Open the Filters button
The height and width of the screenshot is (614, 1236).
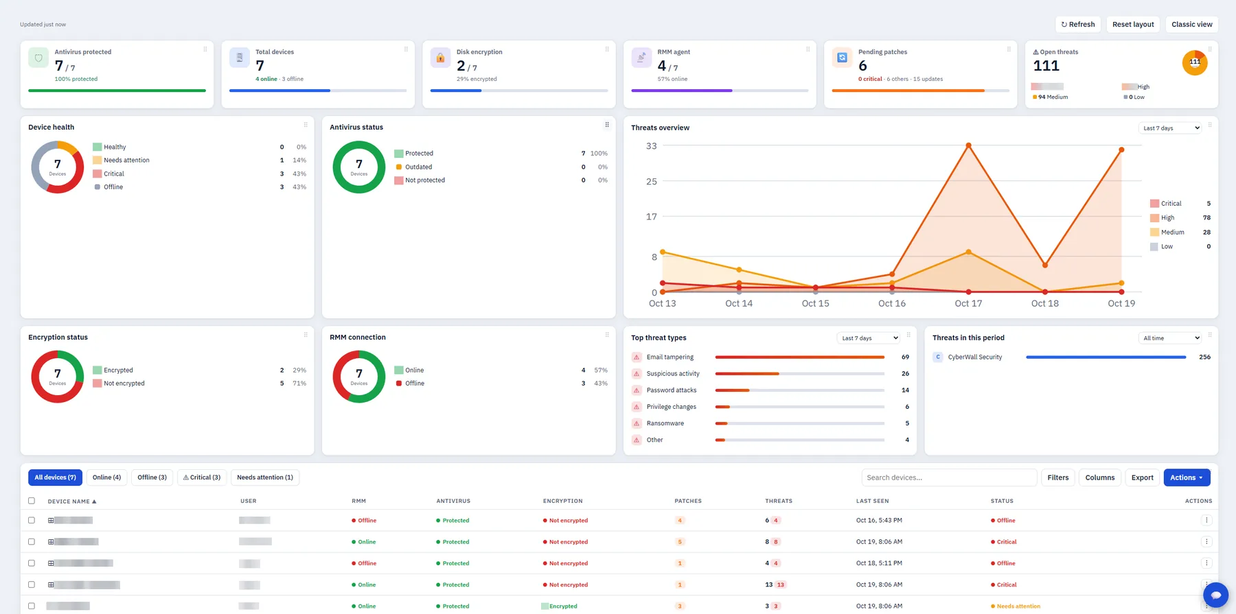tap(1058, 477)
